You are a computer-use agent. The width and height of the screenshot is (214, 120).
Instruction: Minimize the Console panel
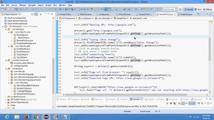coord(207,99)
